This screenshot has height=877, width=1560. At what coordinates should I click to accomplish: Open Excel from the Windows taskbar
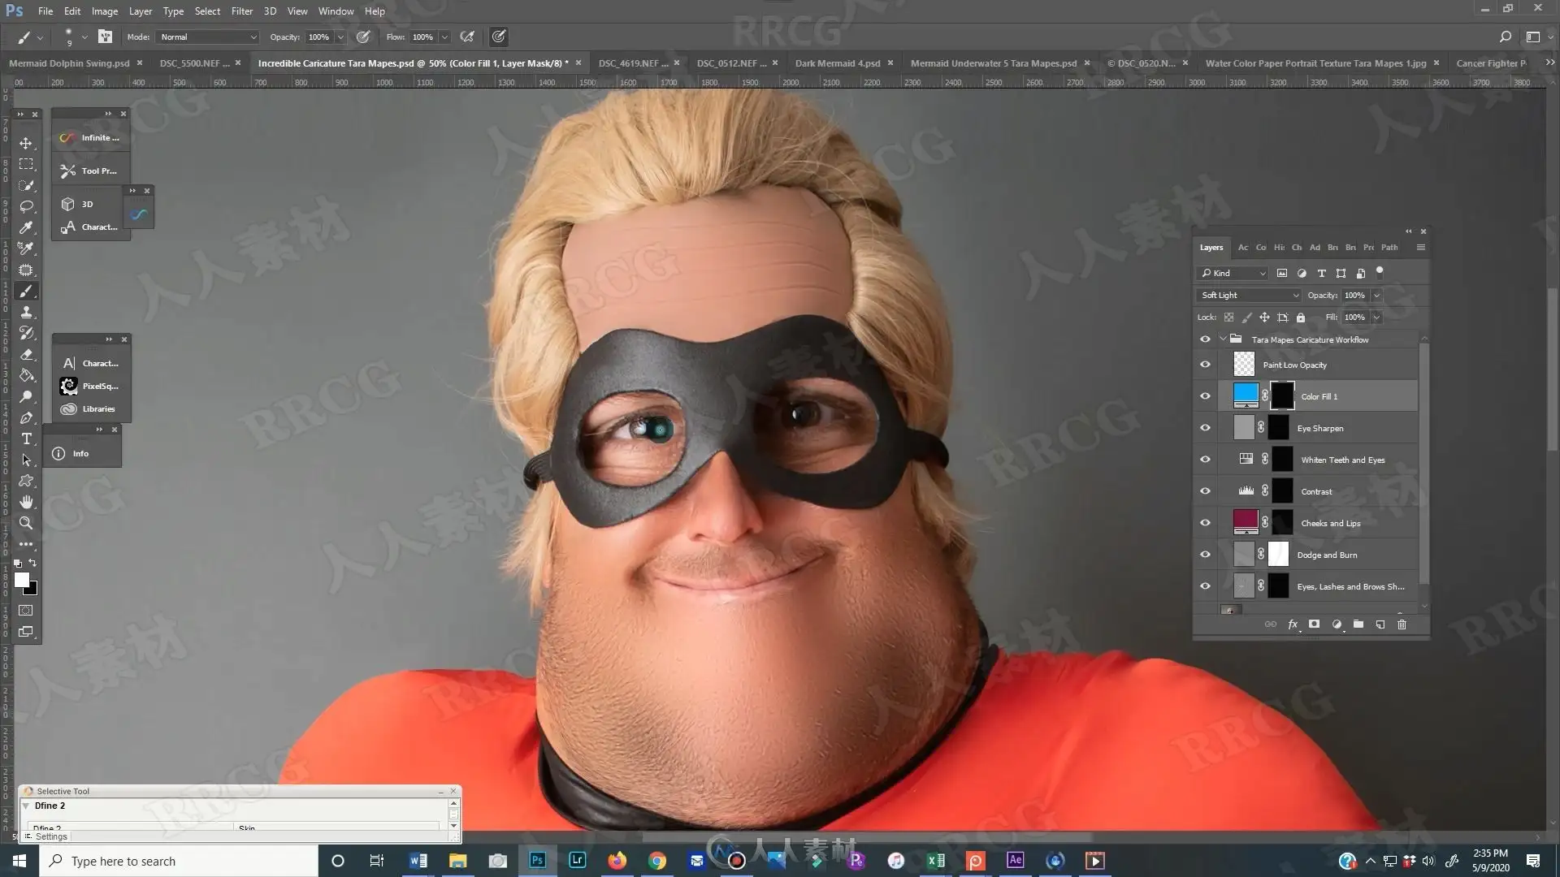pos(935,861)
